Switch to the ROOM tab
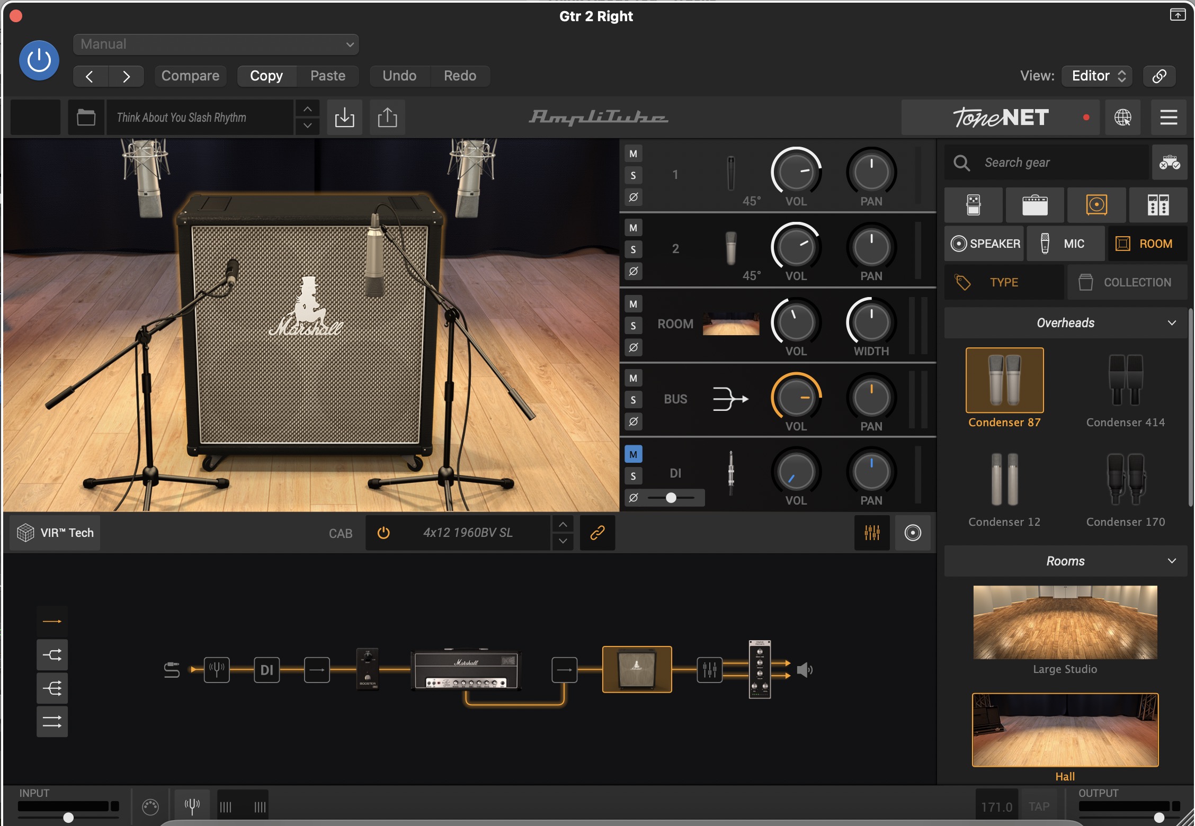The width and height of the screenshot is (1195, 826). point(1147,244)
